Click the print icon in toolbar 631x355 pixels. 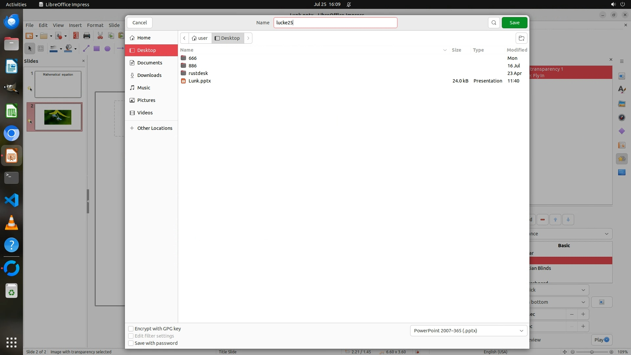pos(87,36)
